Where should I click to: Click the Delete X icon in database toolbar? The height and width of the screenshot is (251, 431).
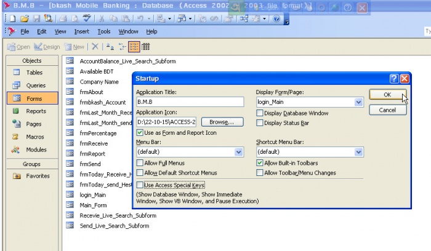click(x=95, y=47)
